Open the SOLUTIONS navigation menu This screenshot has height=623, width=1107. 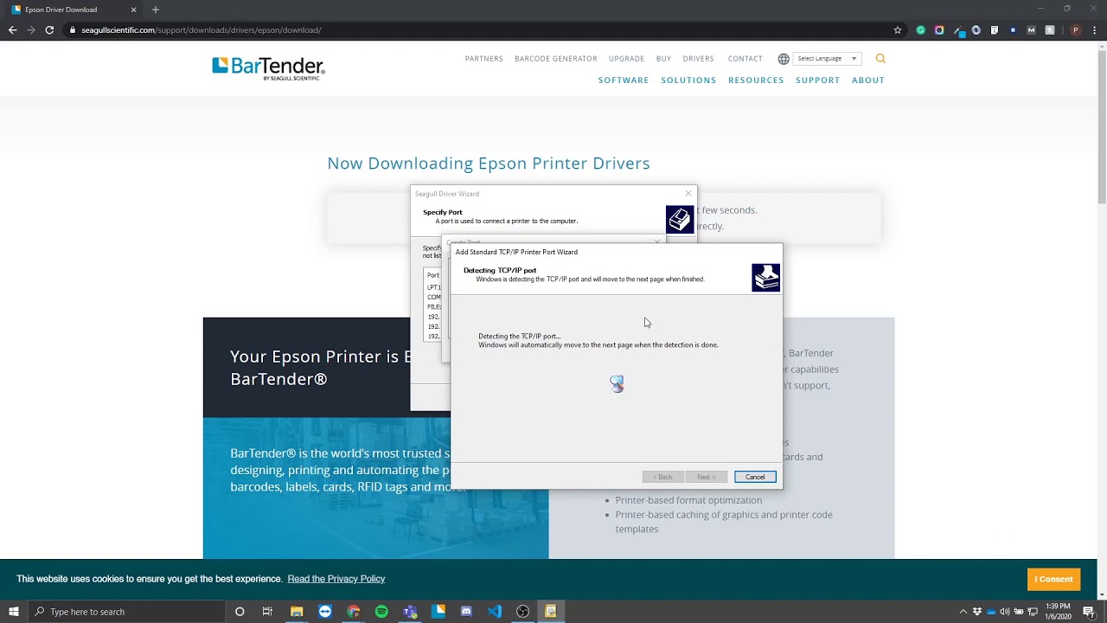point(688,80)
